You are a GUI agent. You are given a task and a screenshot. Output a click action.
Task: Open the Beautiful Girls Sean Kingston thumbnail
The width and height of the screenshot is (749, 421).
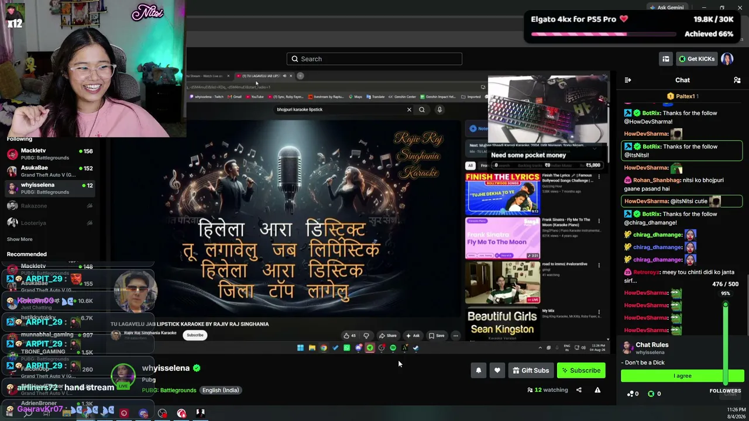[x=503, y=324]
